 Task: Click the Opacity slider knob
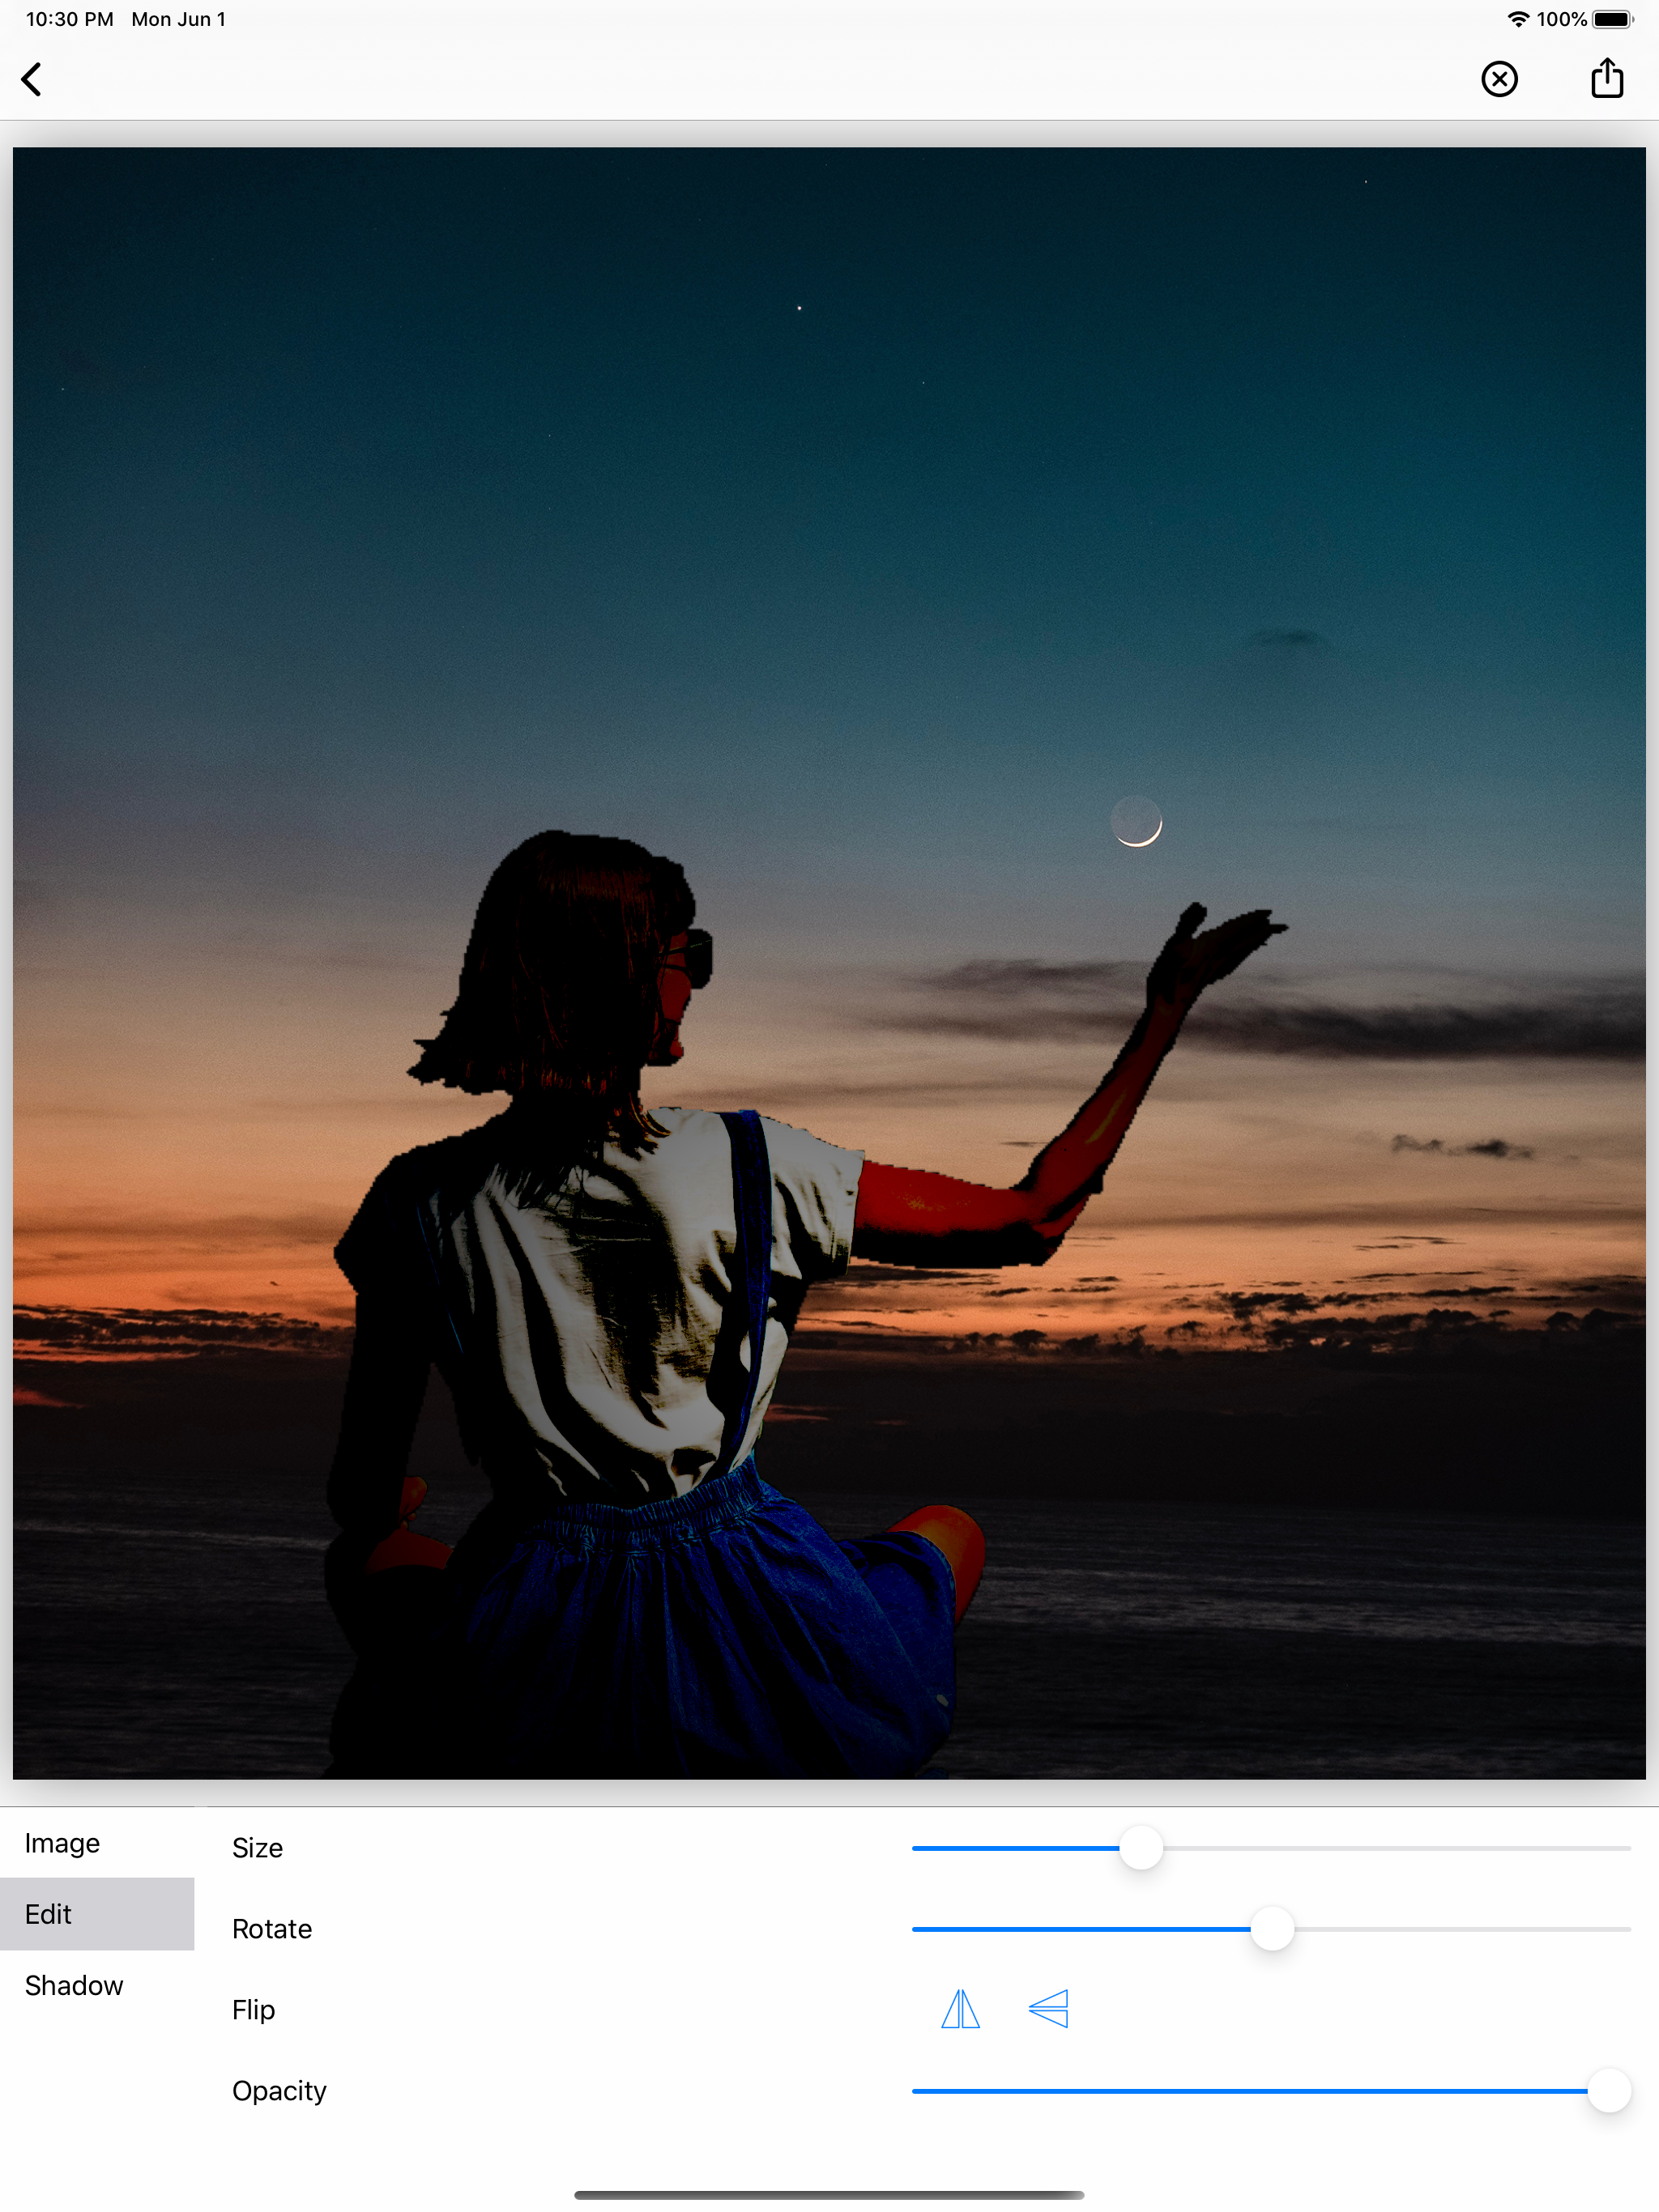point(1609,2091)
